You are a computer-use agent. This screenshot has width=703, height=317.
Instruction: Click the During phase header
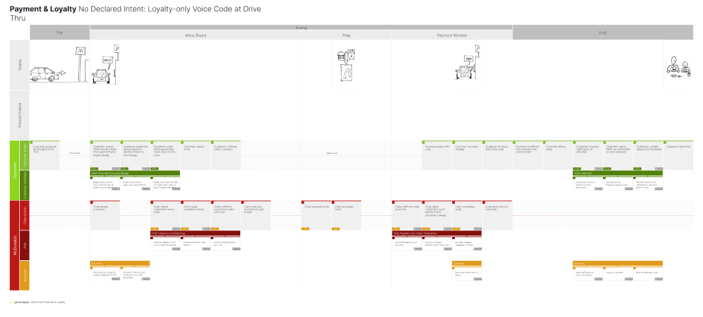click(301, 27)
